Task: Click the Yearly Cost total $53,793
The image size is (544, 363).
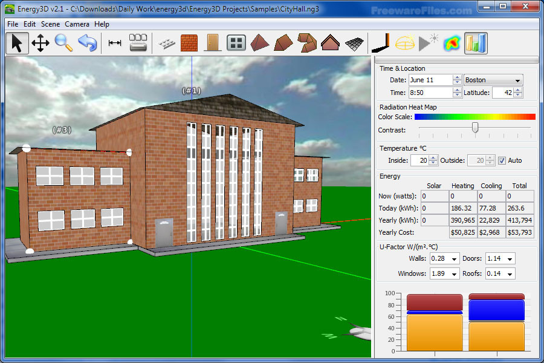Action: (x=520, y=232)
